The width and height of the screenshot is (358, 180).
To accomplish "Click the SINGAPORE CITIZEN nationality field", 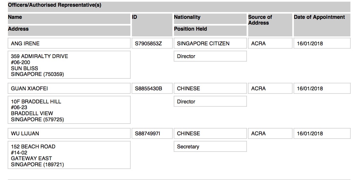I will pos(210,43).
